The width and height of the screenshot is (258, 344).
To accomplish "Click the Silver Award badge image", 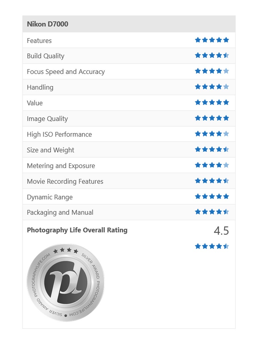I will [65, 282].
